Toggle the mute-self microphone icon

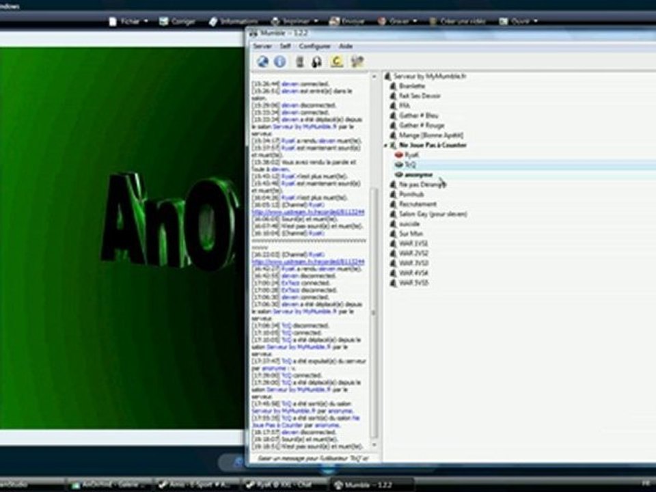pos(299,62)
